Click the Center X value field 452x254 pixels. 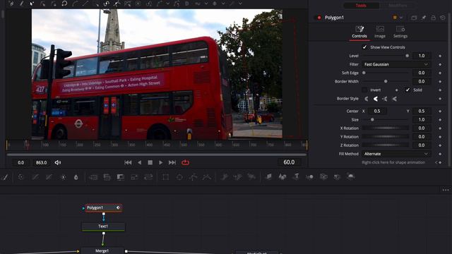[x=377, y=111]
